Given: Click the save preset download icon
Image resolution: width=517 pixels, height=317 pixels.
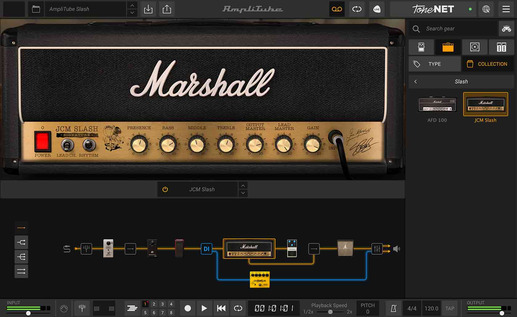Looking at the screenshot, I should pos(148,9).
